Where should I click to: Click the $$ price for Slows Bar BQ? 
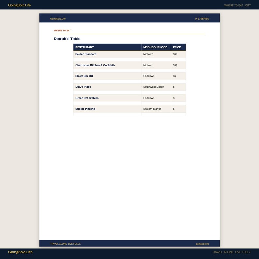tap(174, 76)
